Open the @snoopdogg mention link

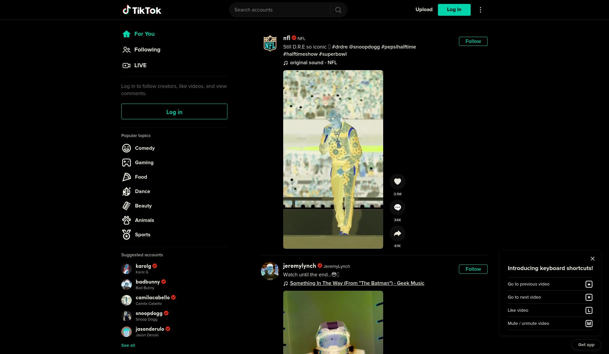tap(364, 47)
